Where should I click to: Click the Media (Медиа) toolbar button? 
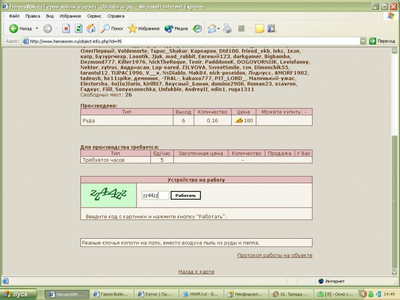tap(176, 28)
